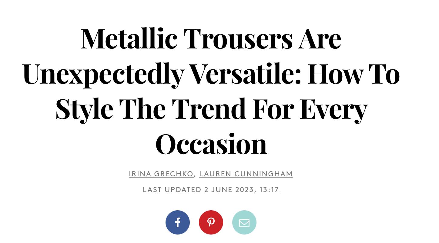Share the article on Facebook
Viewport: 439px width, 243px height.
(x=178, y=222)
